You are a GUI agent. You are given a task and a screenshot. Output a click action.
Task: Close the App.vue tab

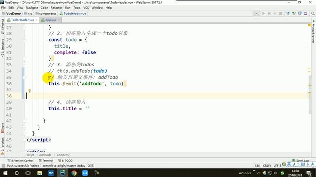point(59,20)
